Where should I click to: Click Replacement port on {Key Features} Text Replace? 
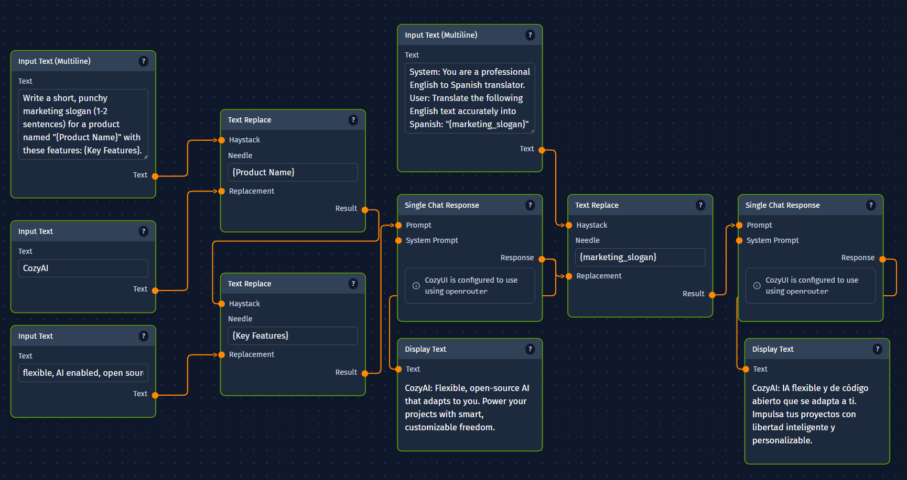pyautogui.click(x=222, y=355)
